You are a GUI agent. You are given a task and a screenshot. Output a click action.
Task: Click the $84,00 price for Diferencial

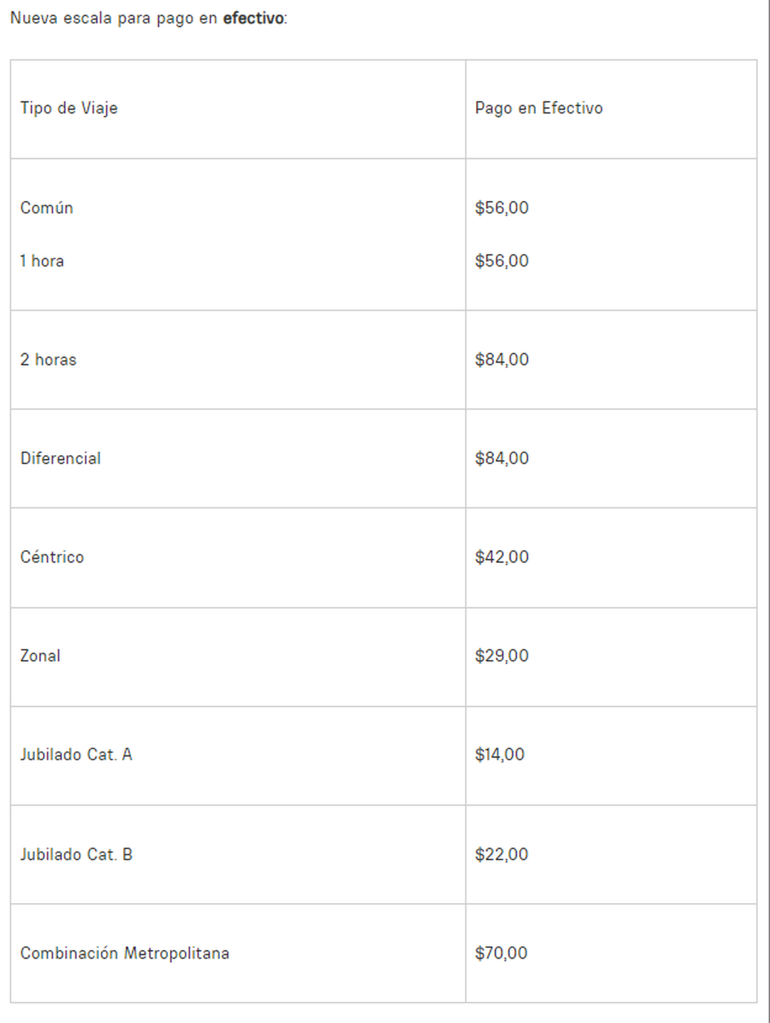click(502, 459)
